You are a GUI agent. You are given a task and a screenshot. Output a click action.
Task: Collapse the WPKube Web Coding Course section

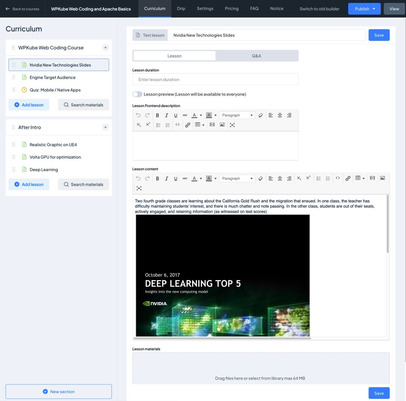point(106,47)
